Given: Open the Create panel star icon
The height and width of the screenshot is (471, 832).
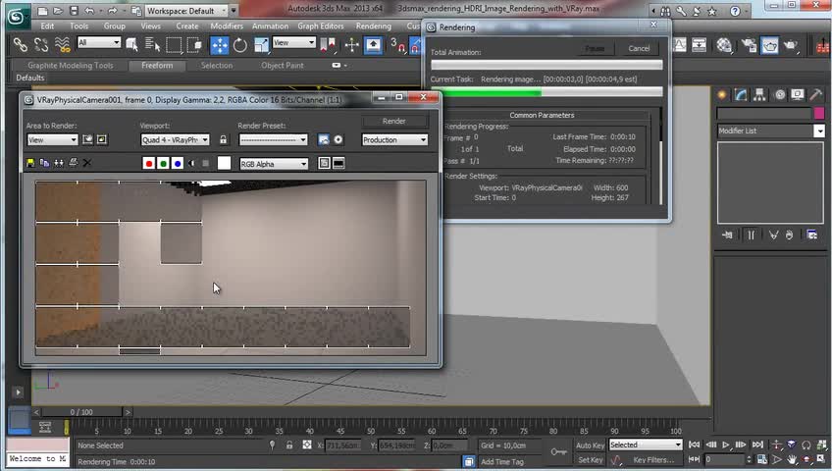Looking at the screenshot, I should click(x=723, y=95).
